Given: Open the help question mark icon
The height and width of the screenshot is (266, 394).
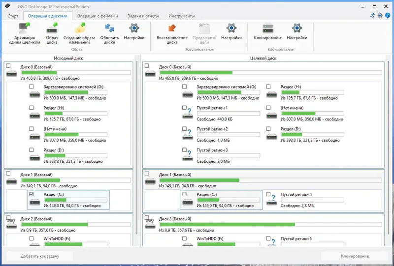Looking at the screenshot, I should 388,15.
